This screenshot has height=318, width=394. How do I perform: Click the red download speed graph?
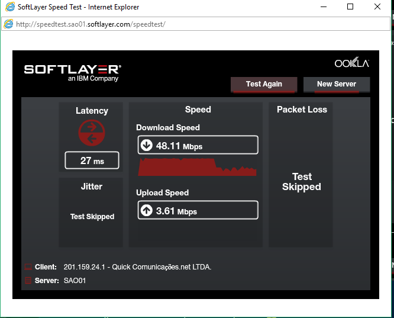coord(197,168)
